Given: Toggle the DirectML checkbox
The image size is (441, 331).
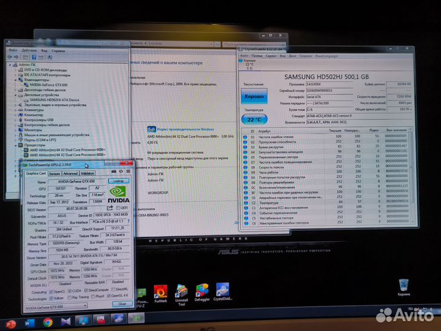Looking at the screenshot, I should 113,289.
